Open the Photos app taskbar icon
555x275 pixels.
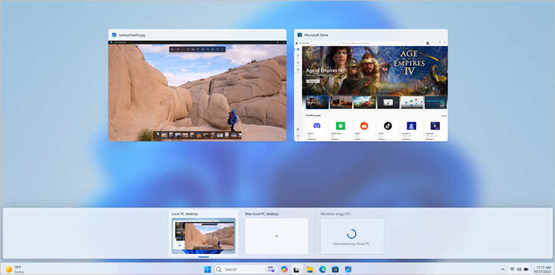(x=348, y=269)
